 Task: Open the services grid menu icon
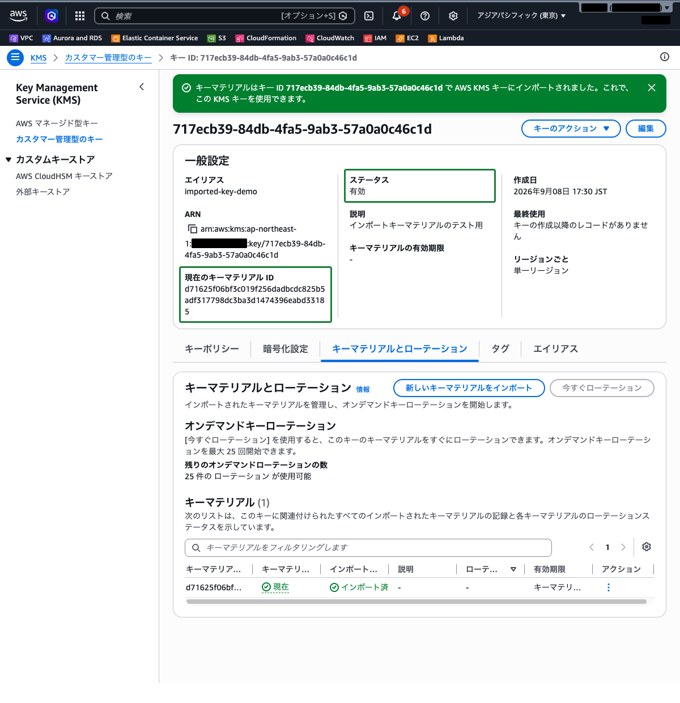coord(80,16)
